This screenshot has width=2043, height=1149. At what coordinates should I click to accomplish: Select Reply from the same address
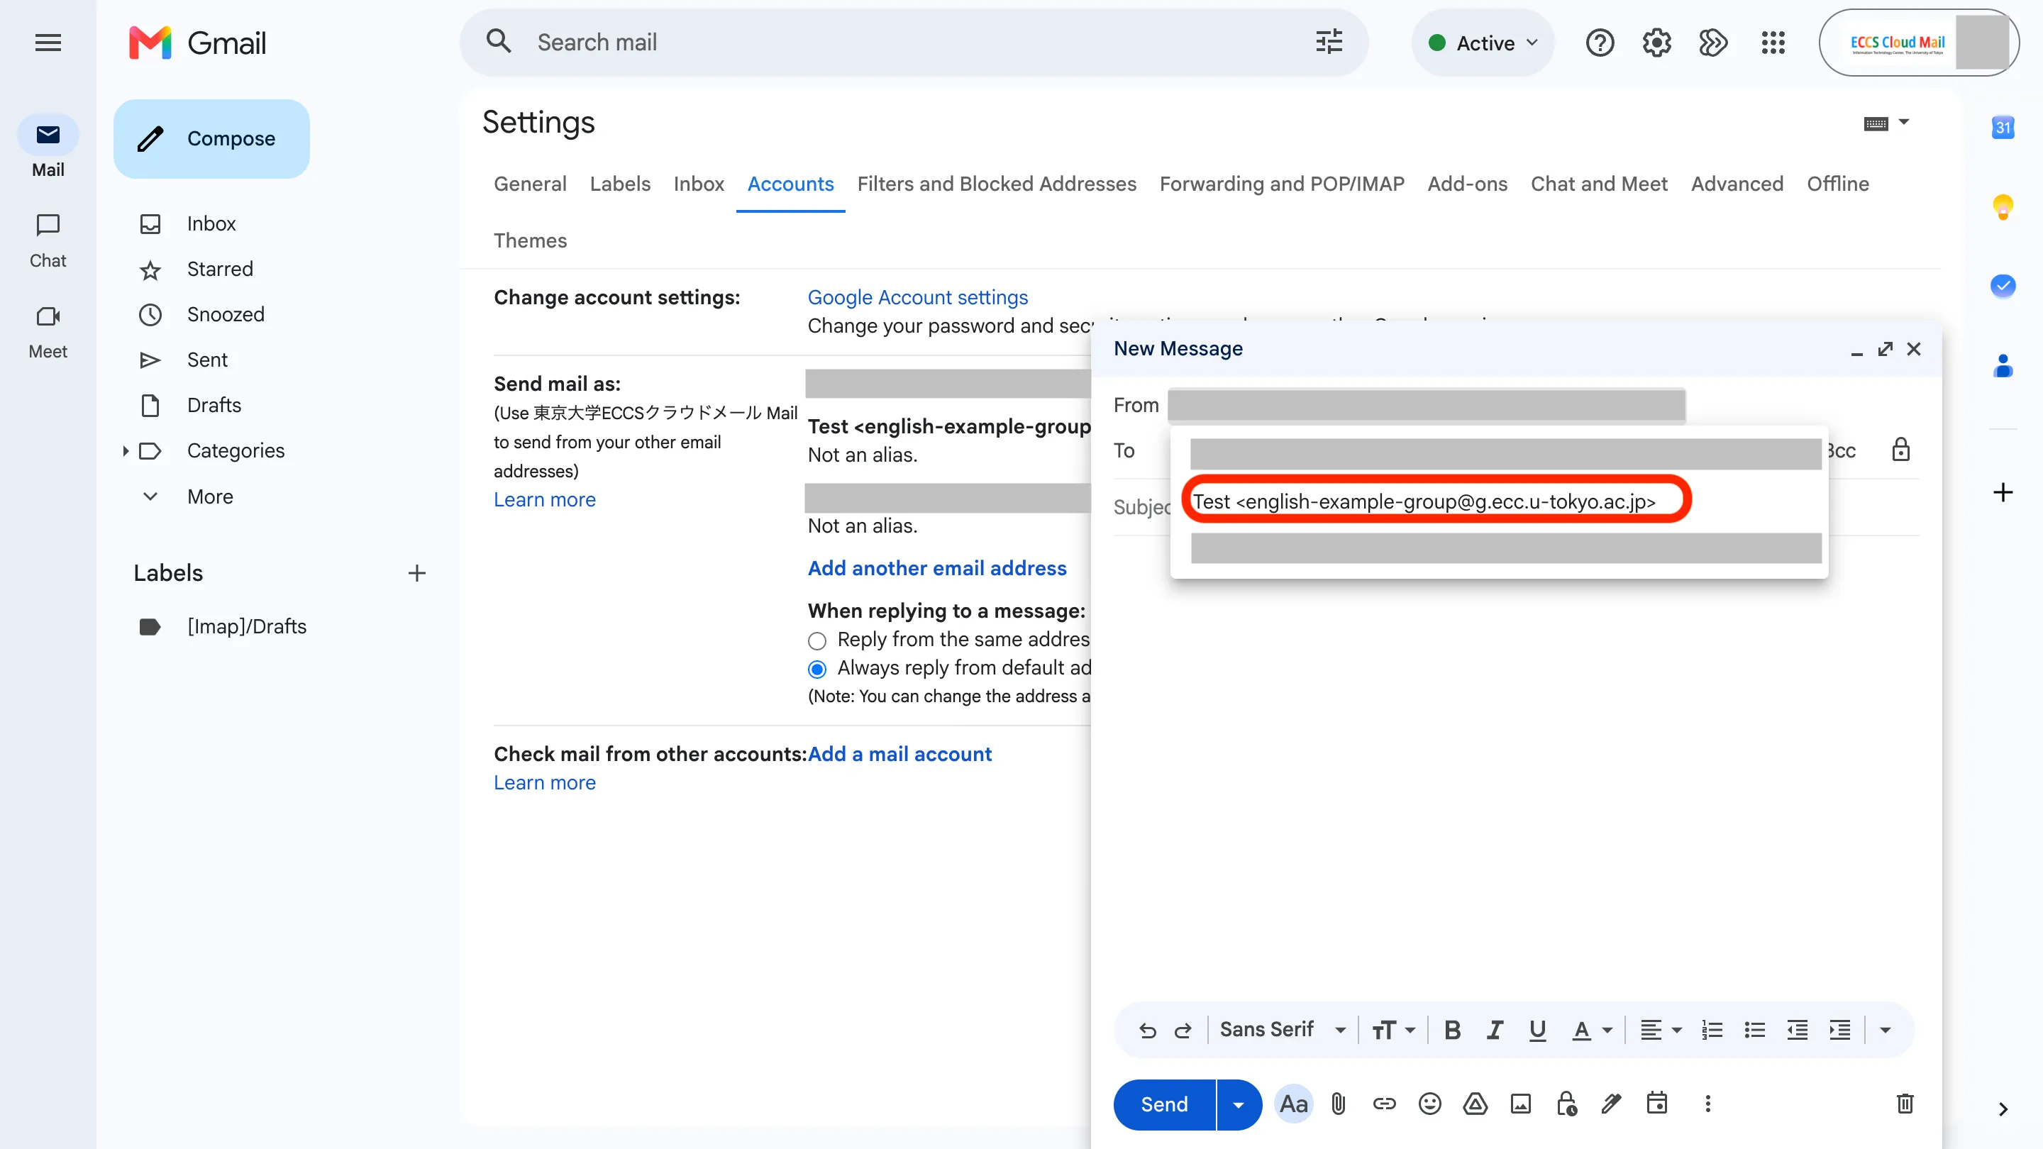(817, 640)
